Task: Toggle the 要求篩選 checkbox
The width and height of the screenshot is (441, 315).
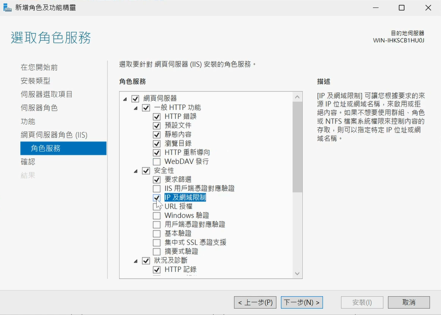Action: [x=157, y=179]
